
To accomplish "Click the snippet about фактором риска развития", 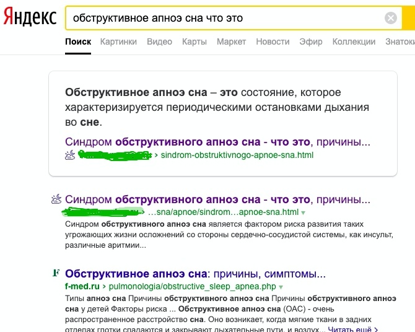I will tap(229, 235).
